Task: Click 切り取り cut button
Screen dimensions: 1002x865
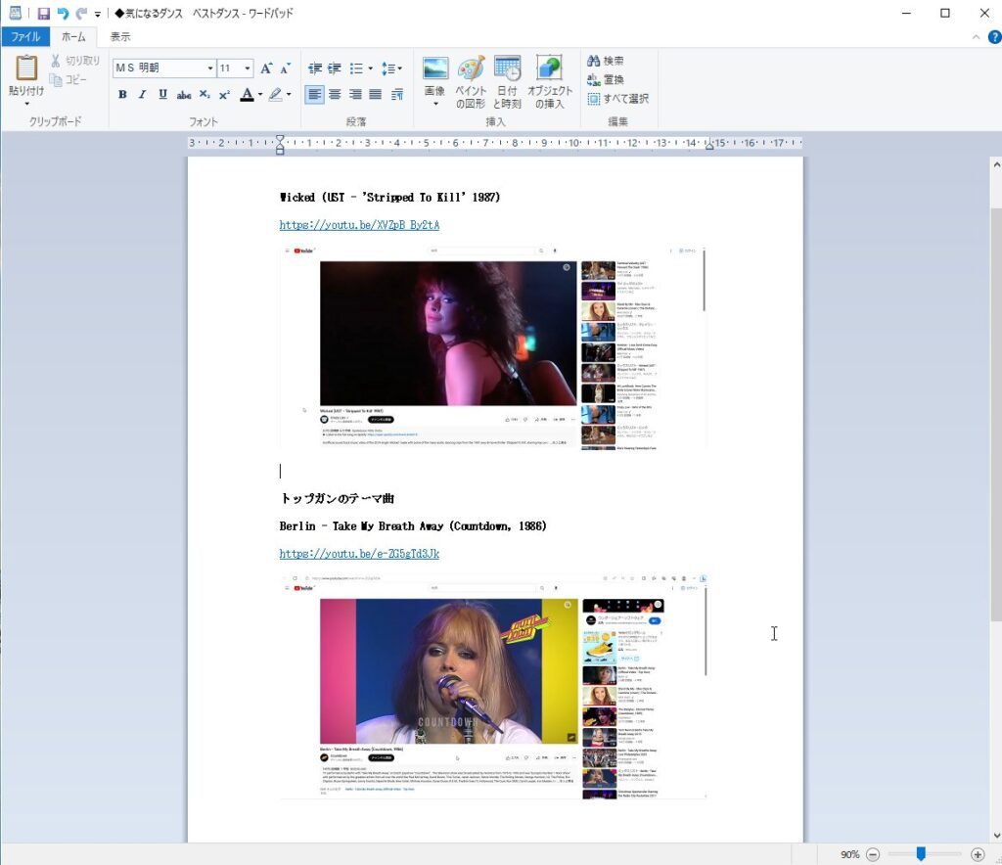Action: 75,61
